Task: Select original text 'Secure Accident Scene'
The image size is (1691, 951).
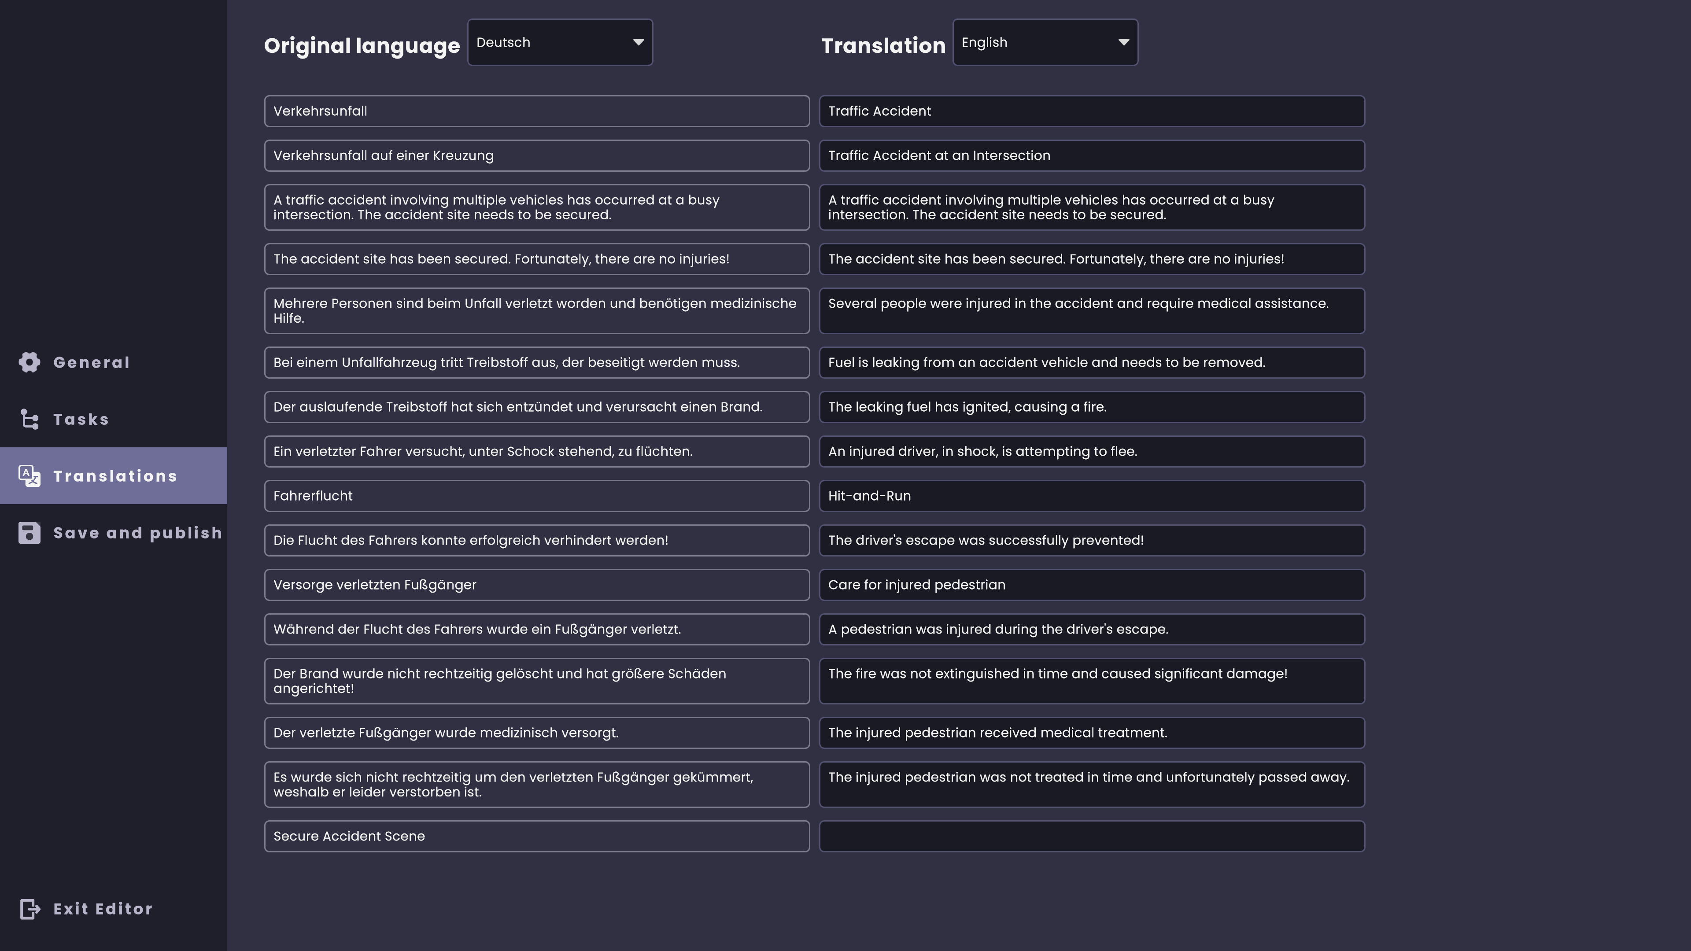Action: (537, 836)
